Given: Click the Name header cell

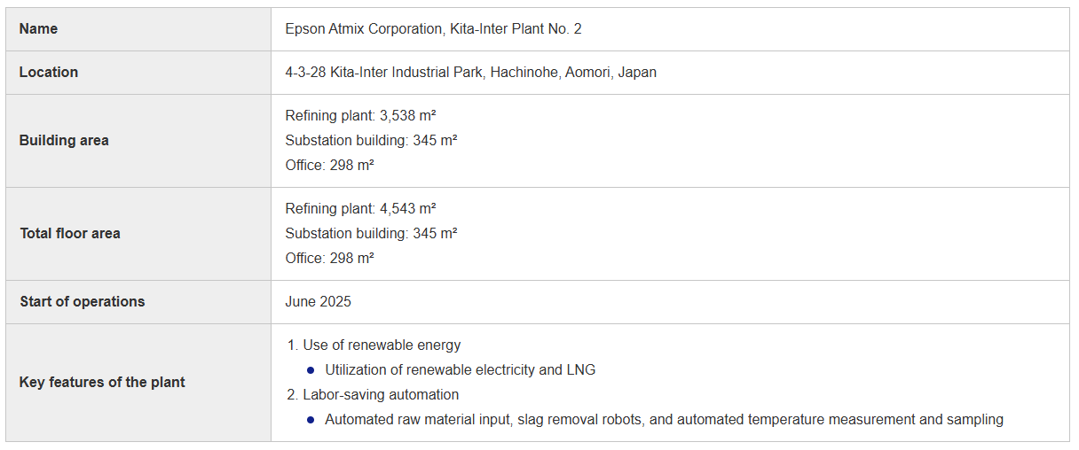Looking at the screenshot, I should click(138, 29).
